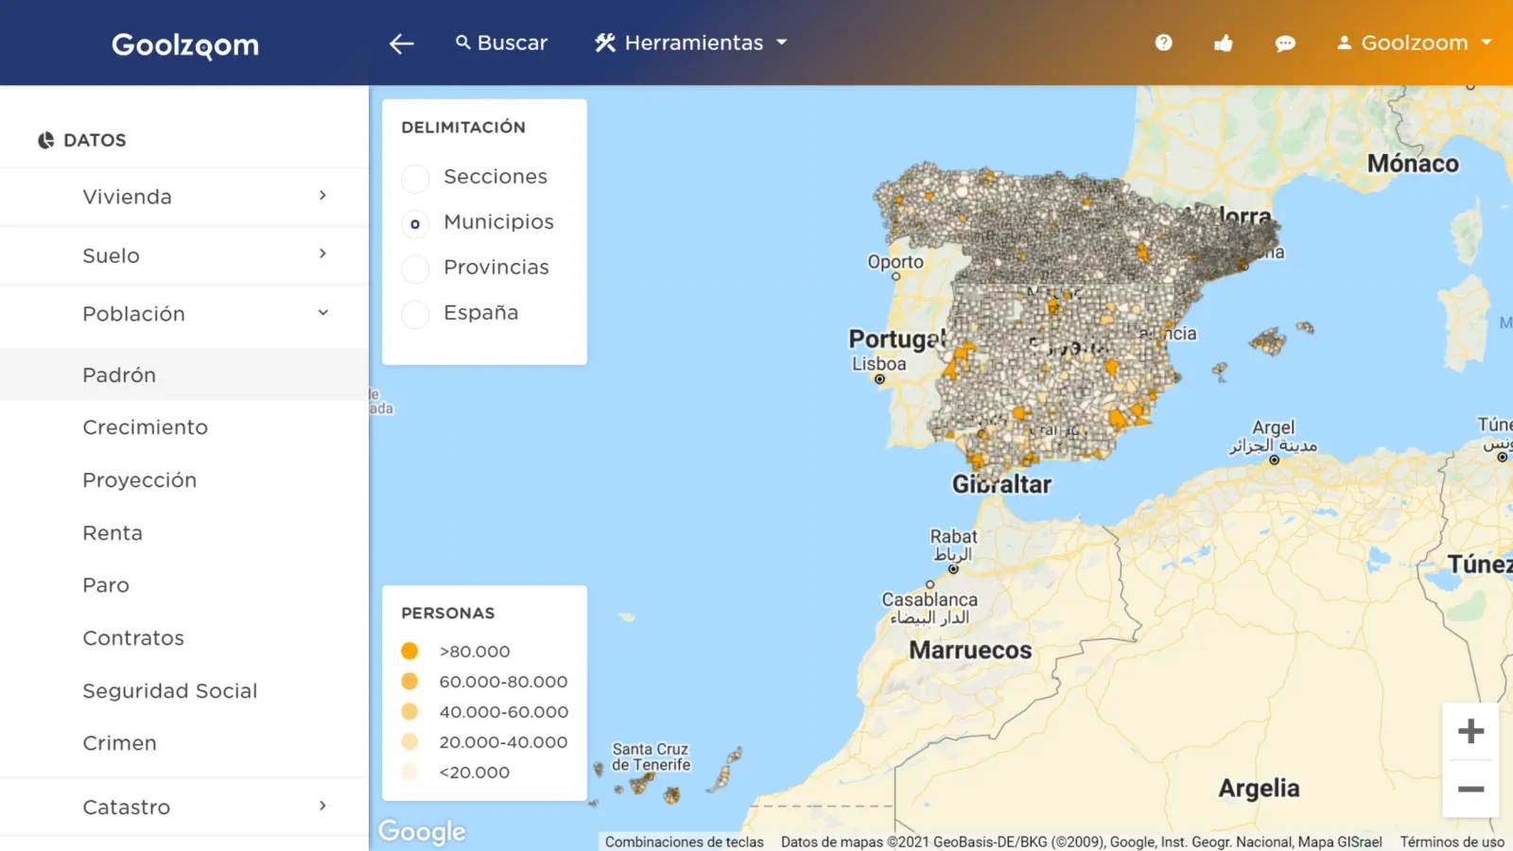Expand the Catastro section
Image resolution: width=1513 pixels, height=851 pixels.
[184, 807]
